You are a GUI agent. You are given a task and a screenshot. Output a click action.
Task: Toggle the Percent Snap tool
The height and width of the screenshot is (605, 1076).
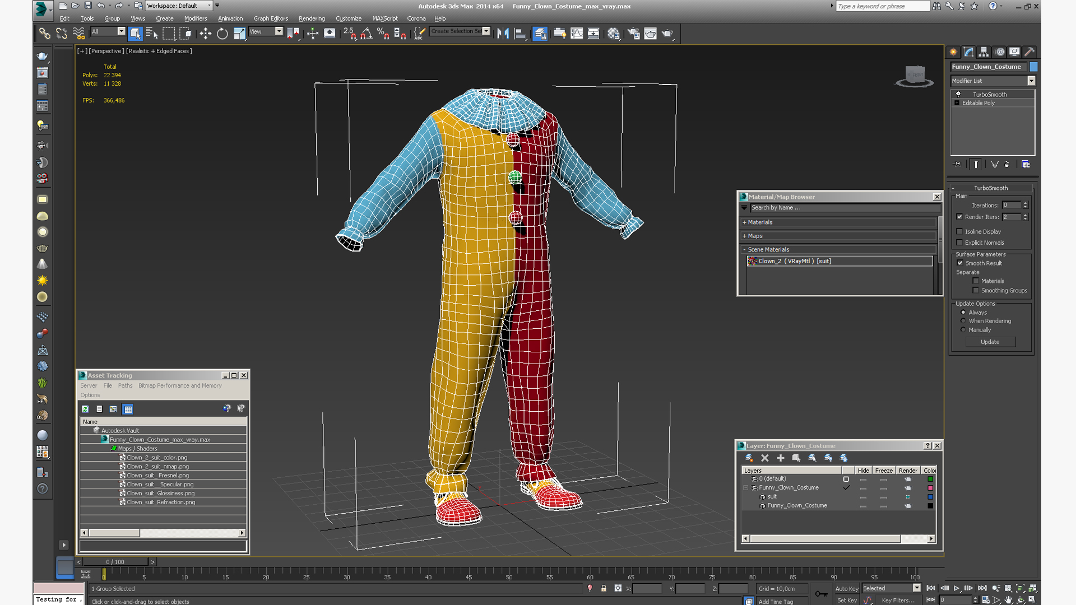383,34
